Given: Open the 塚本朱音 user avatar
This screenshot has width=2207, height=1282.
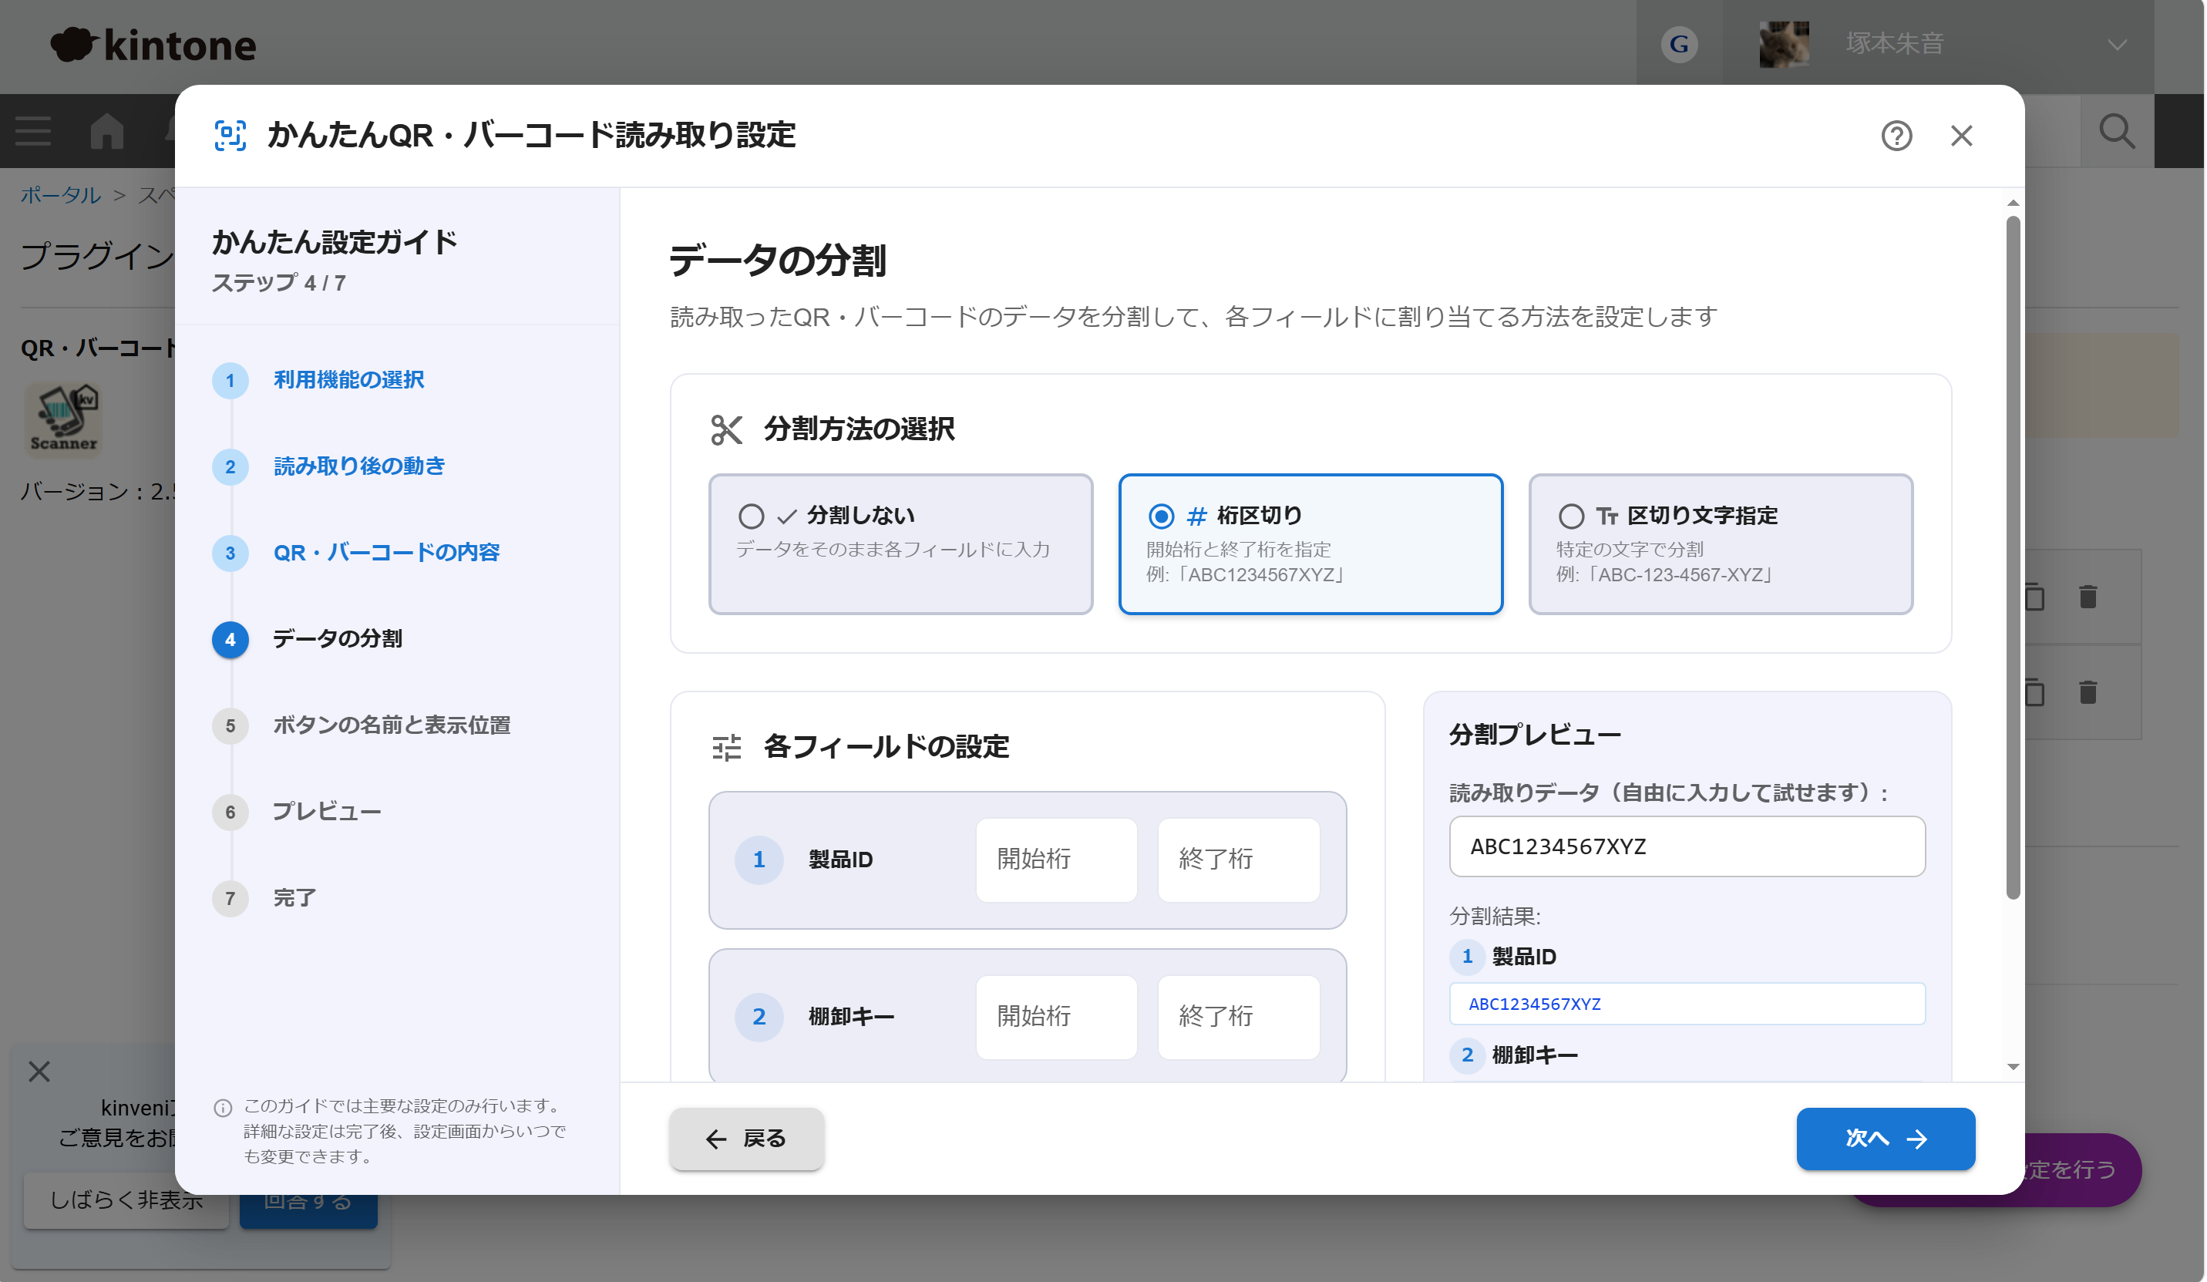Looking at the screenshot, I should (1784, 44).
